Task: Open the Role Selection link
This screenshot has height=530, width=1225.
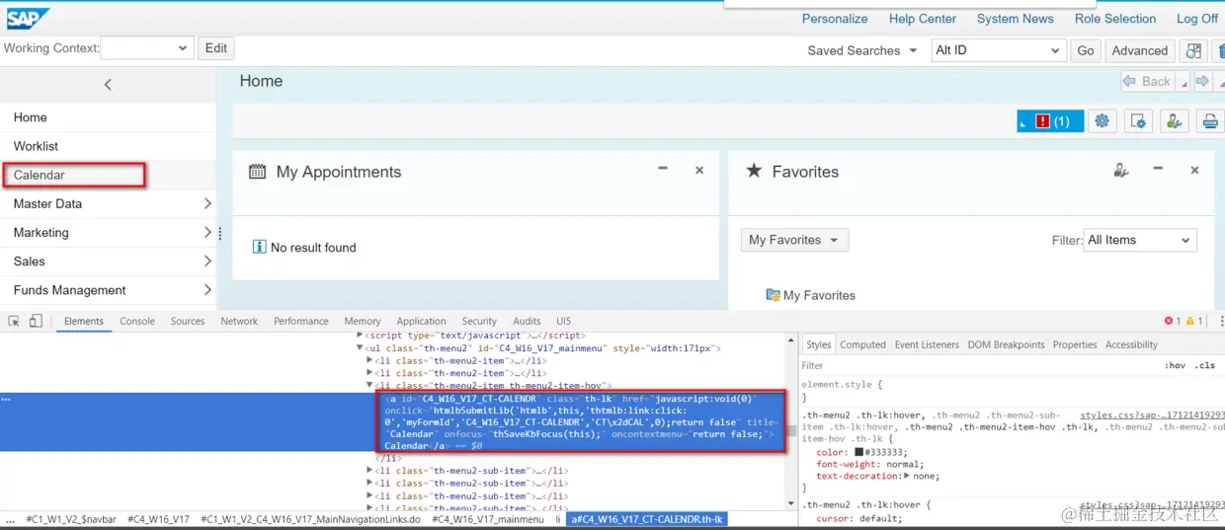Action: coord(1115,19)
